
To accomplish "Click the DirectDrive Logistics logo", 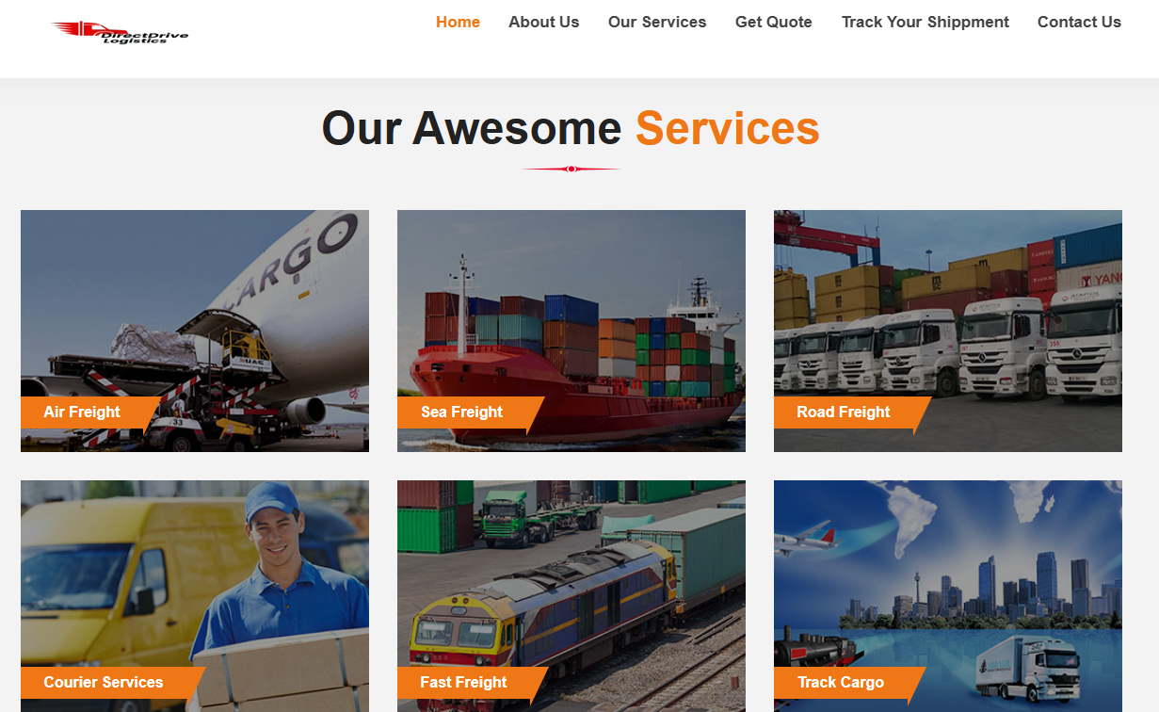I will 120,32.
